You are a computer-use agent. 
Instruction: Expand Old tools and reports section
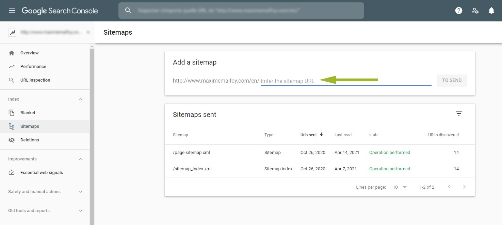(x=81, y=211)
